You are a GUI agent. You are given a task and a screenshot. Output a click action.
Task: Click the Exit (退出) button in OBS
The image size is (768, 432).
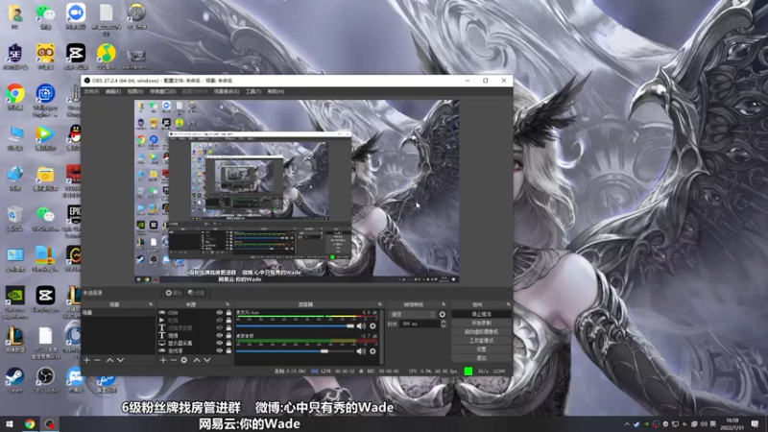coord(481,358)
